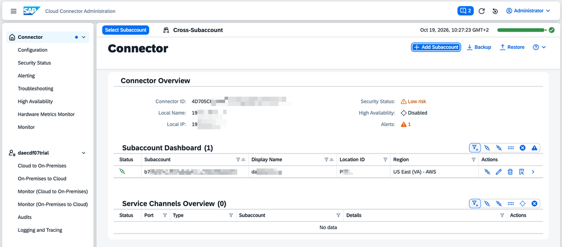Image resolution: width=562 pixels, height=247 pixels.
Task: Open Security Status in the sidebar
Action: click(34, 63)
